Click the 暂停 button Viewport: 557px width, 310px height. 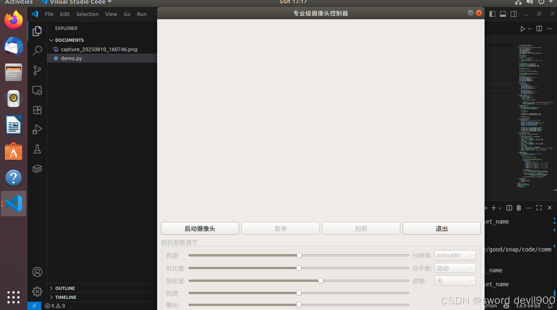(280, 229)
